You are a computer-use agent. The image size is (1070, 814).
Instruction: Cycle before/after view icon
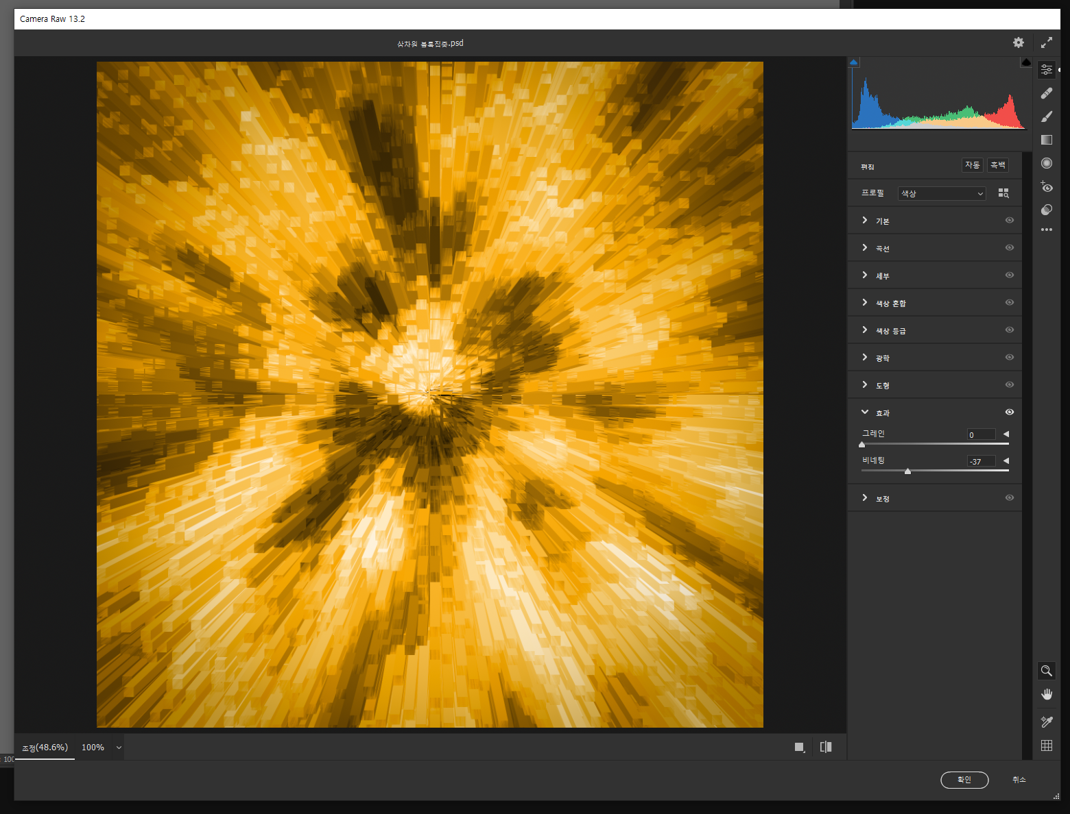pos(826,747)
